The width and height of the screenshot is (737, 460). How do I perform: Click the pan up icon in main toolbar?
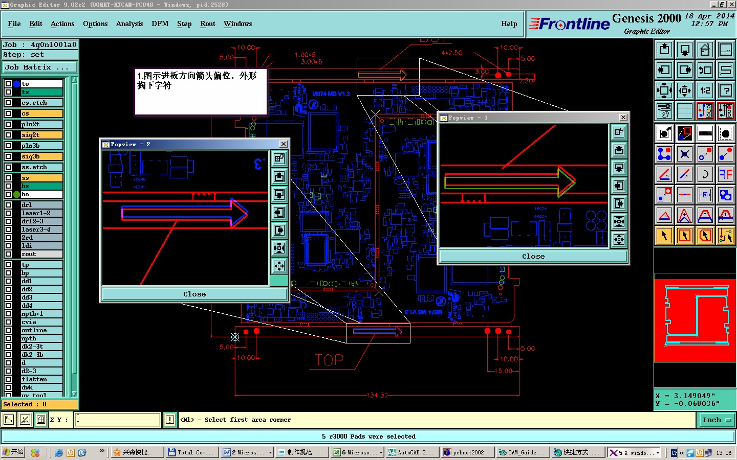click(664, 50)
